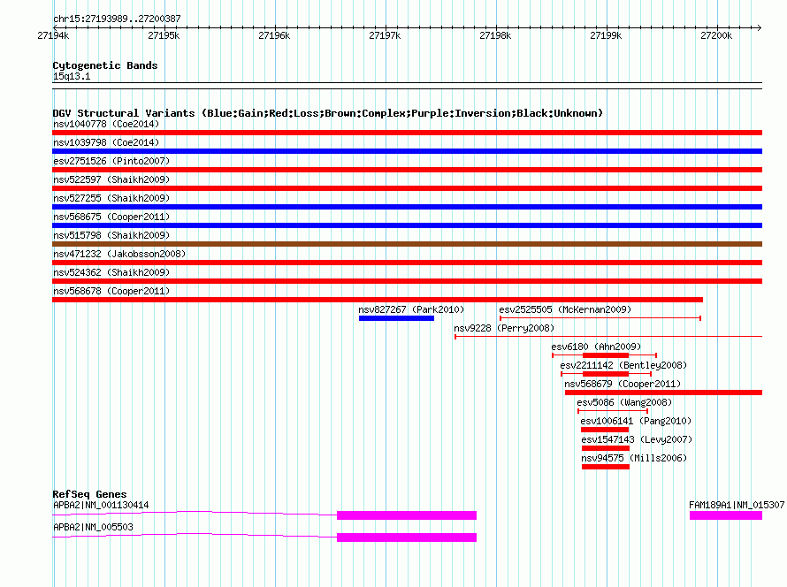
Task: Select the esv2211142 (Bentley2008) variant bar
Action: point(606,374)
